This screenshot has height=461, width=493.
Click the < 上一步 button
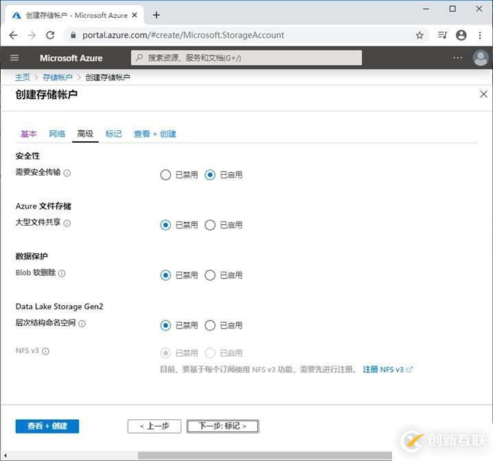(154, 426)
